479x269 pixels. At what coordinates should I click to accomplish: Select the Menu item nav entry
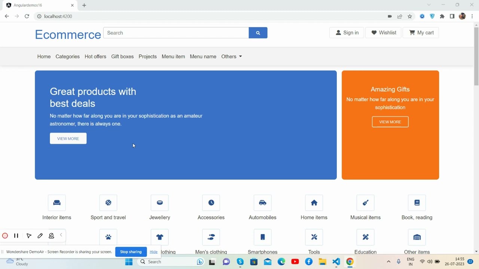coord(173,56)
